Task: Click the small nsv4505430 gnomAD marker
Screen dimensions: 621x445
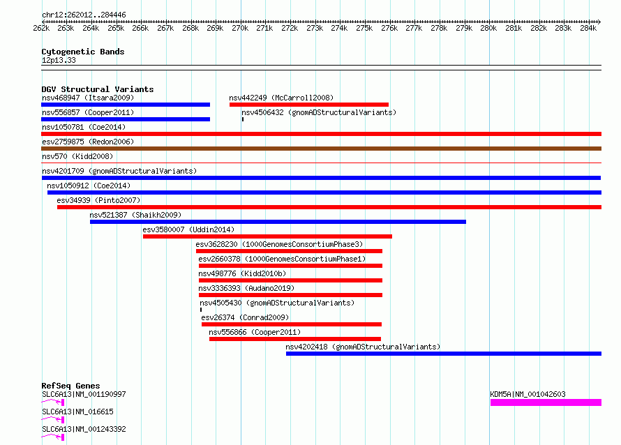Action: point(201,310)
